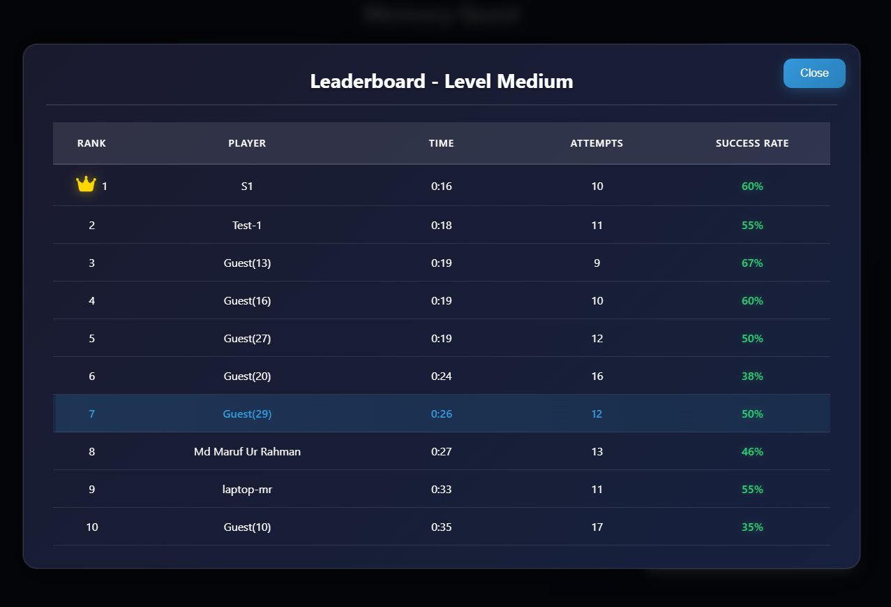Click 46% success rate value

click(x=752, y=452)
